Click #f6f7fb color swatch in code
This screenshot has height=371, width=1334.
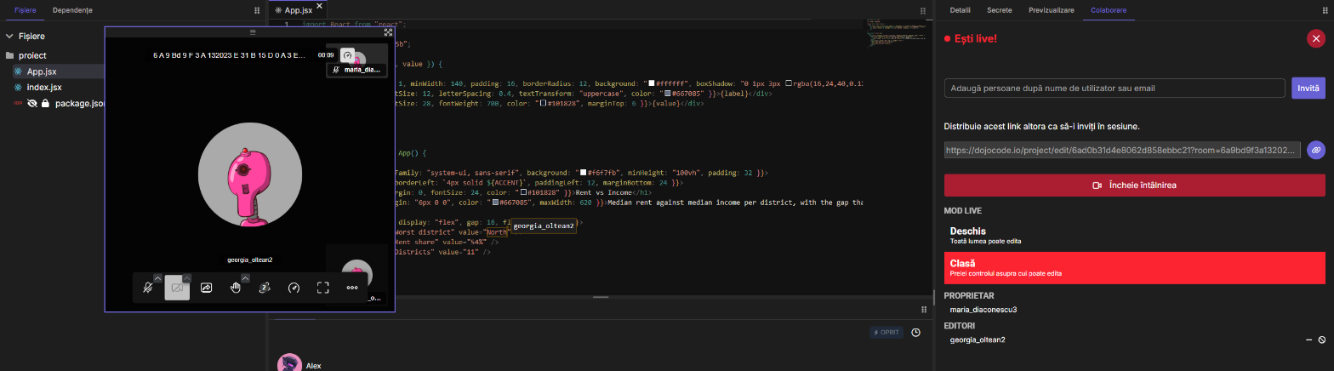(x=584, y=173)
